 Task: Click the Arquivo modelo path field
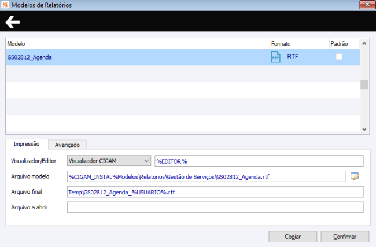click(207, 176)
